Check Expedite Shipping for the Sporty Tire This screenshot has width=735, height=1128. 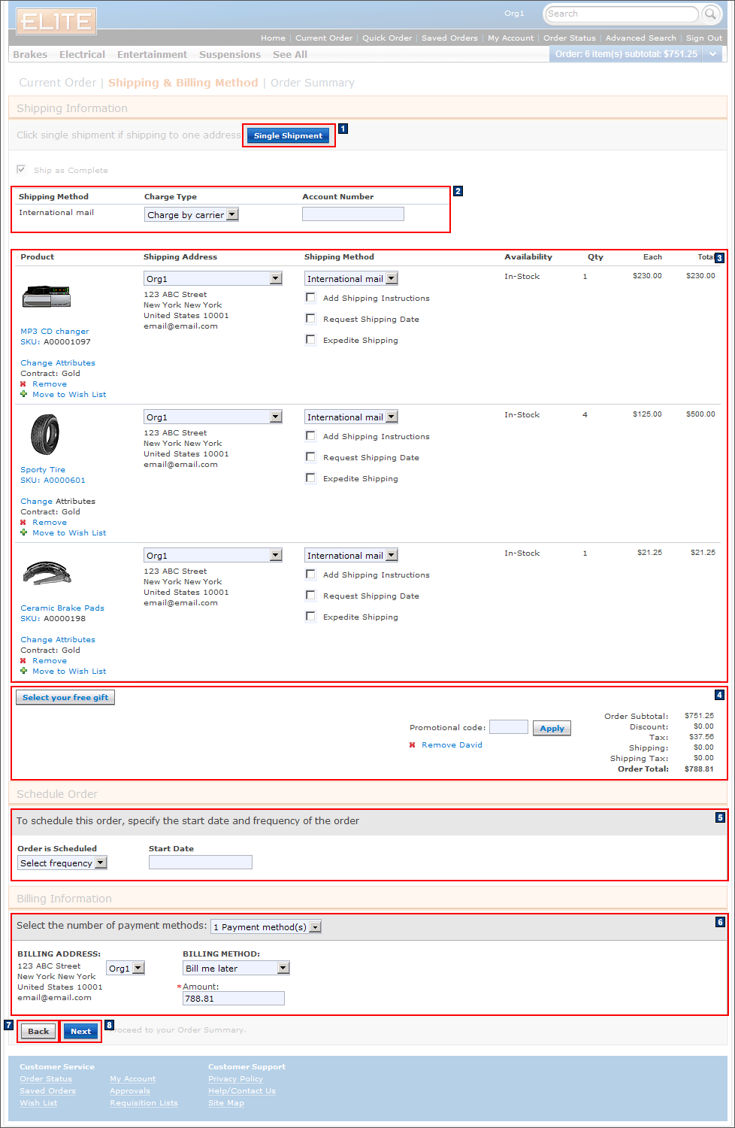pyautogui.click(x=310, y=478)
